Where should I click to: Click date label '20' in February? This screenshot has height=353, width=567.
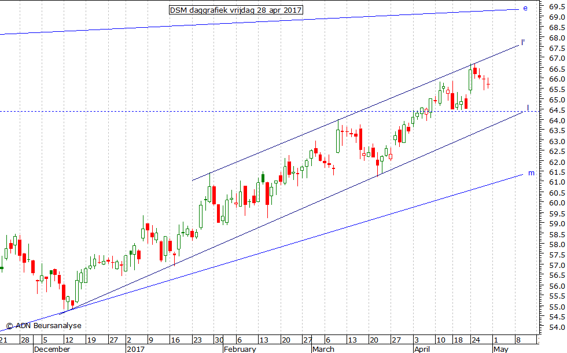click(x=286, y=340)
